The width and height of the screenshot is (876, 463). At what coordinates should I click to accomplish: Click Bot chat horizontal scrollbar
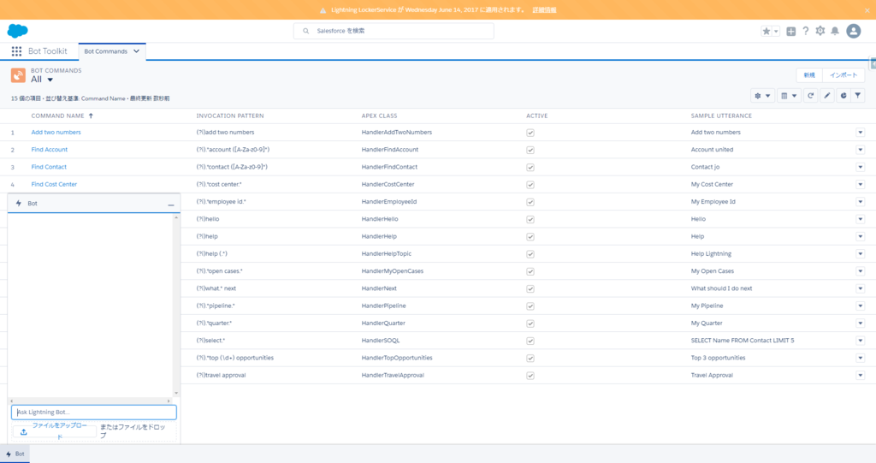(90, 401)
